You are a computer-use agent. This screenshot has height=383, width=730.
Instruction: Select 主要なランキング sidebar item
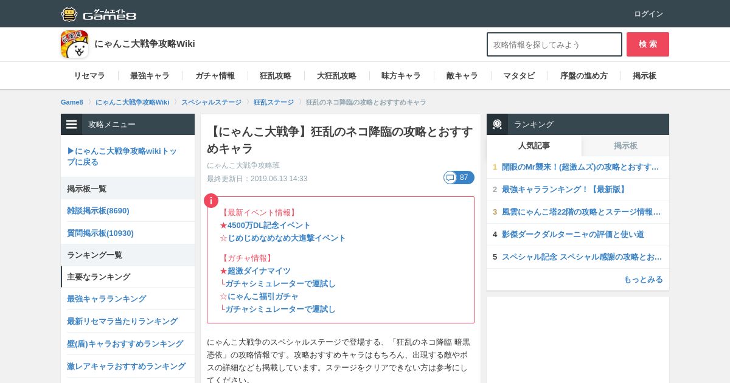tap(128, 277)
